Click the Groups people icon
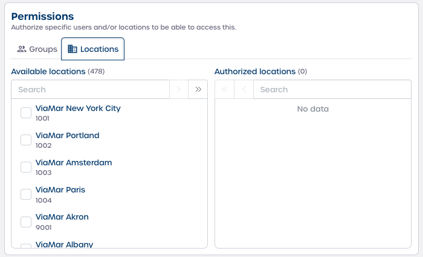The width and height of the screenshot is (423, 257). (22, 49)
